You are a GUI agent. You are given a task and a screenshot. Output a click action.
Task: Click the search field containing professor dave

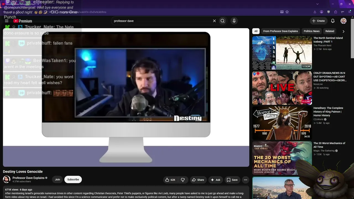pos(162,21)
